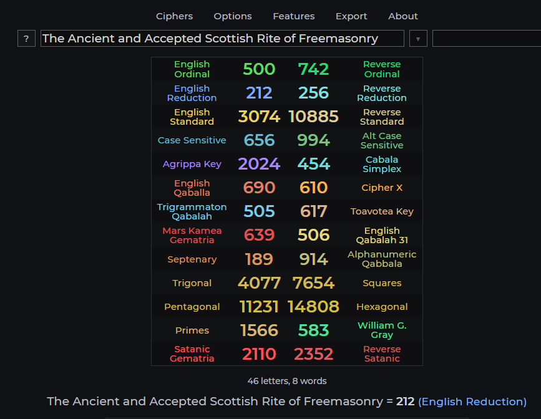The height and width of the screenshot is (419, 541).
Task: Select the Reverse Standard cipher label
Action: [382, 117]
